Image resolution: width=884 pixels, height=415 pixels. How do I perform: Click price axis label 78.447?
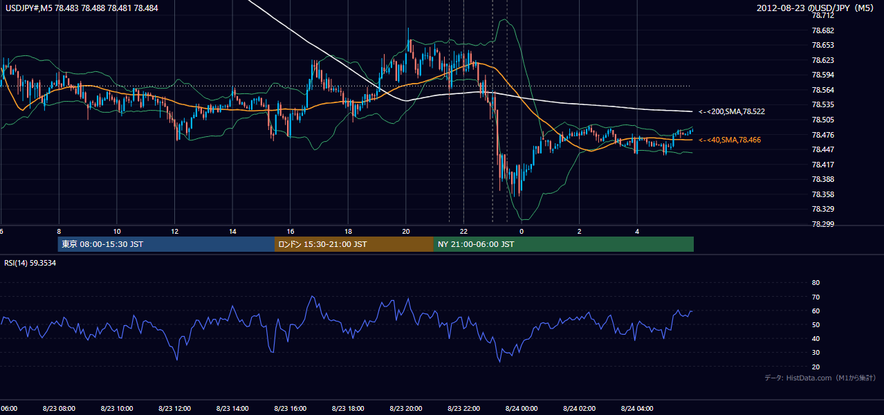coord(822,149)
